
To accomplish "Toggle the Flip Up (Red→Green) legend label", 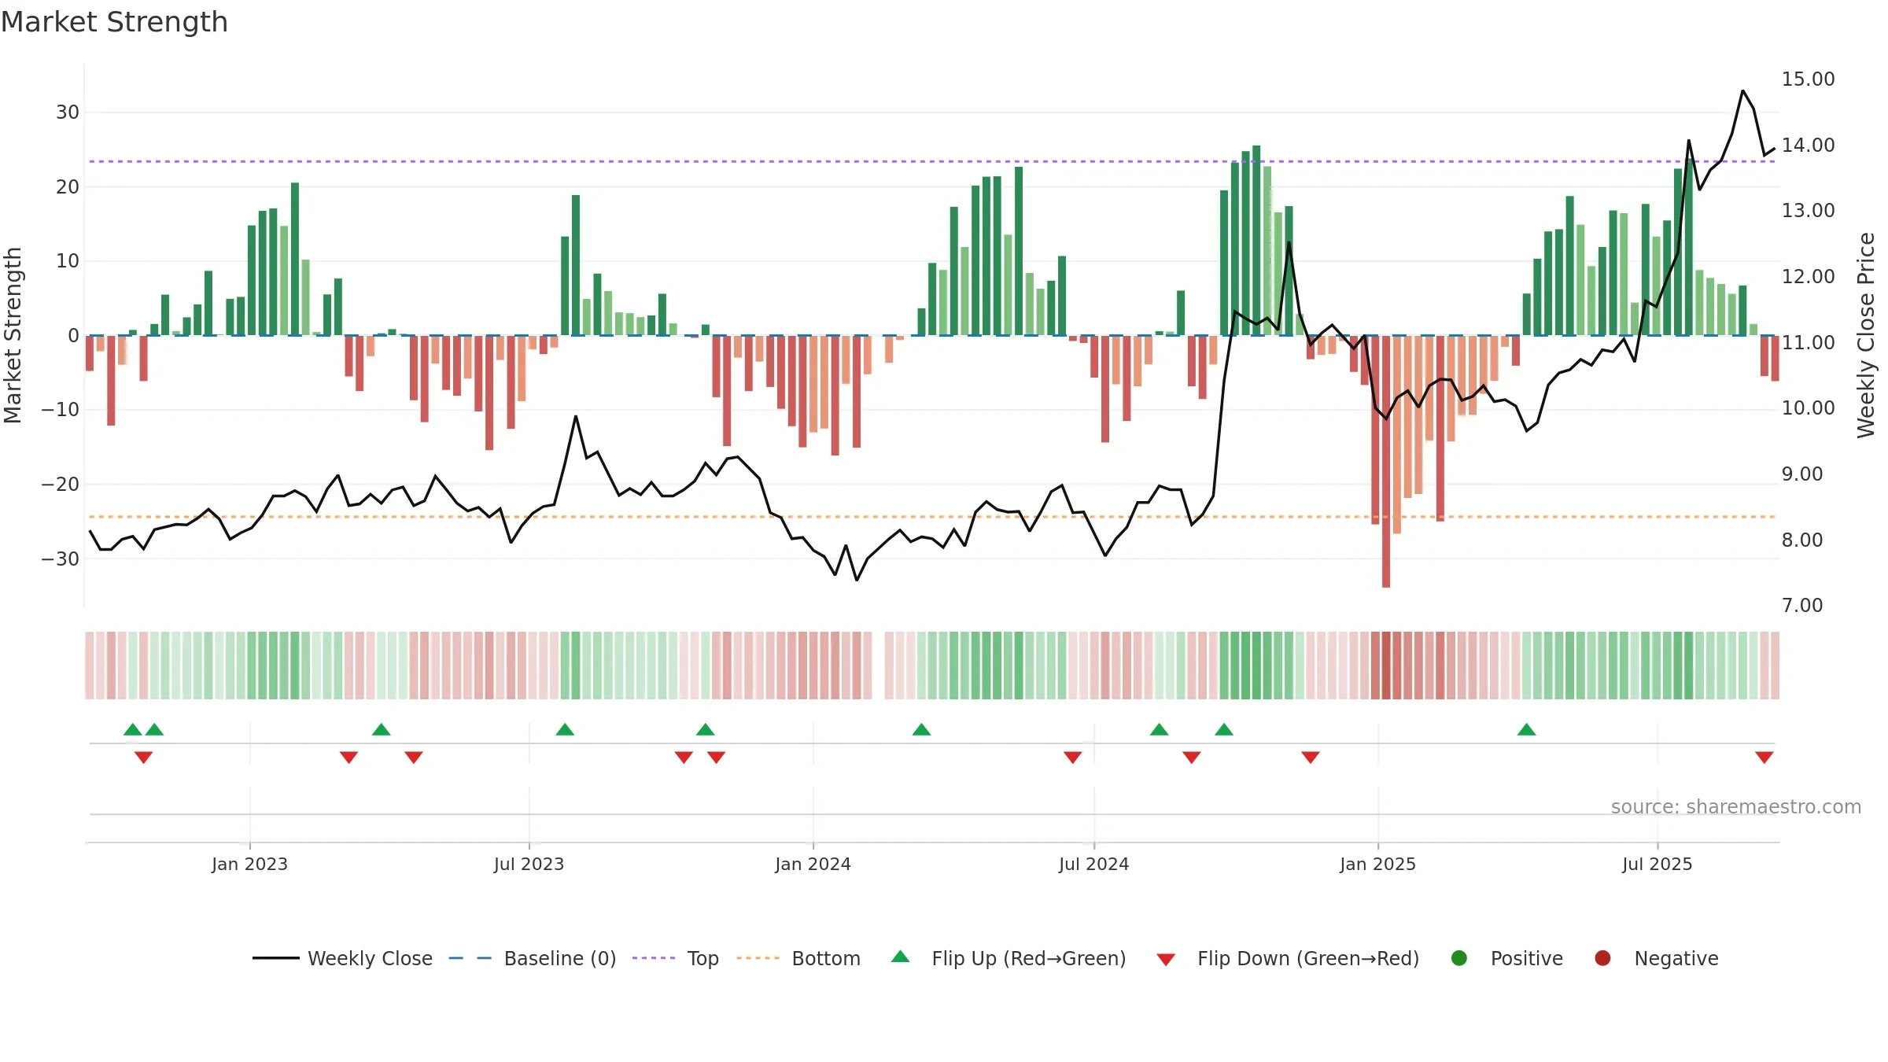I will coord(1029,958).
